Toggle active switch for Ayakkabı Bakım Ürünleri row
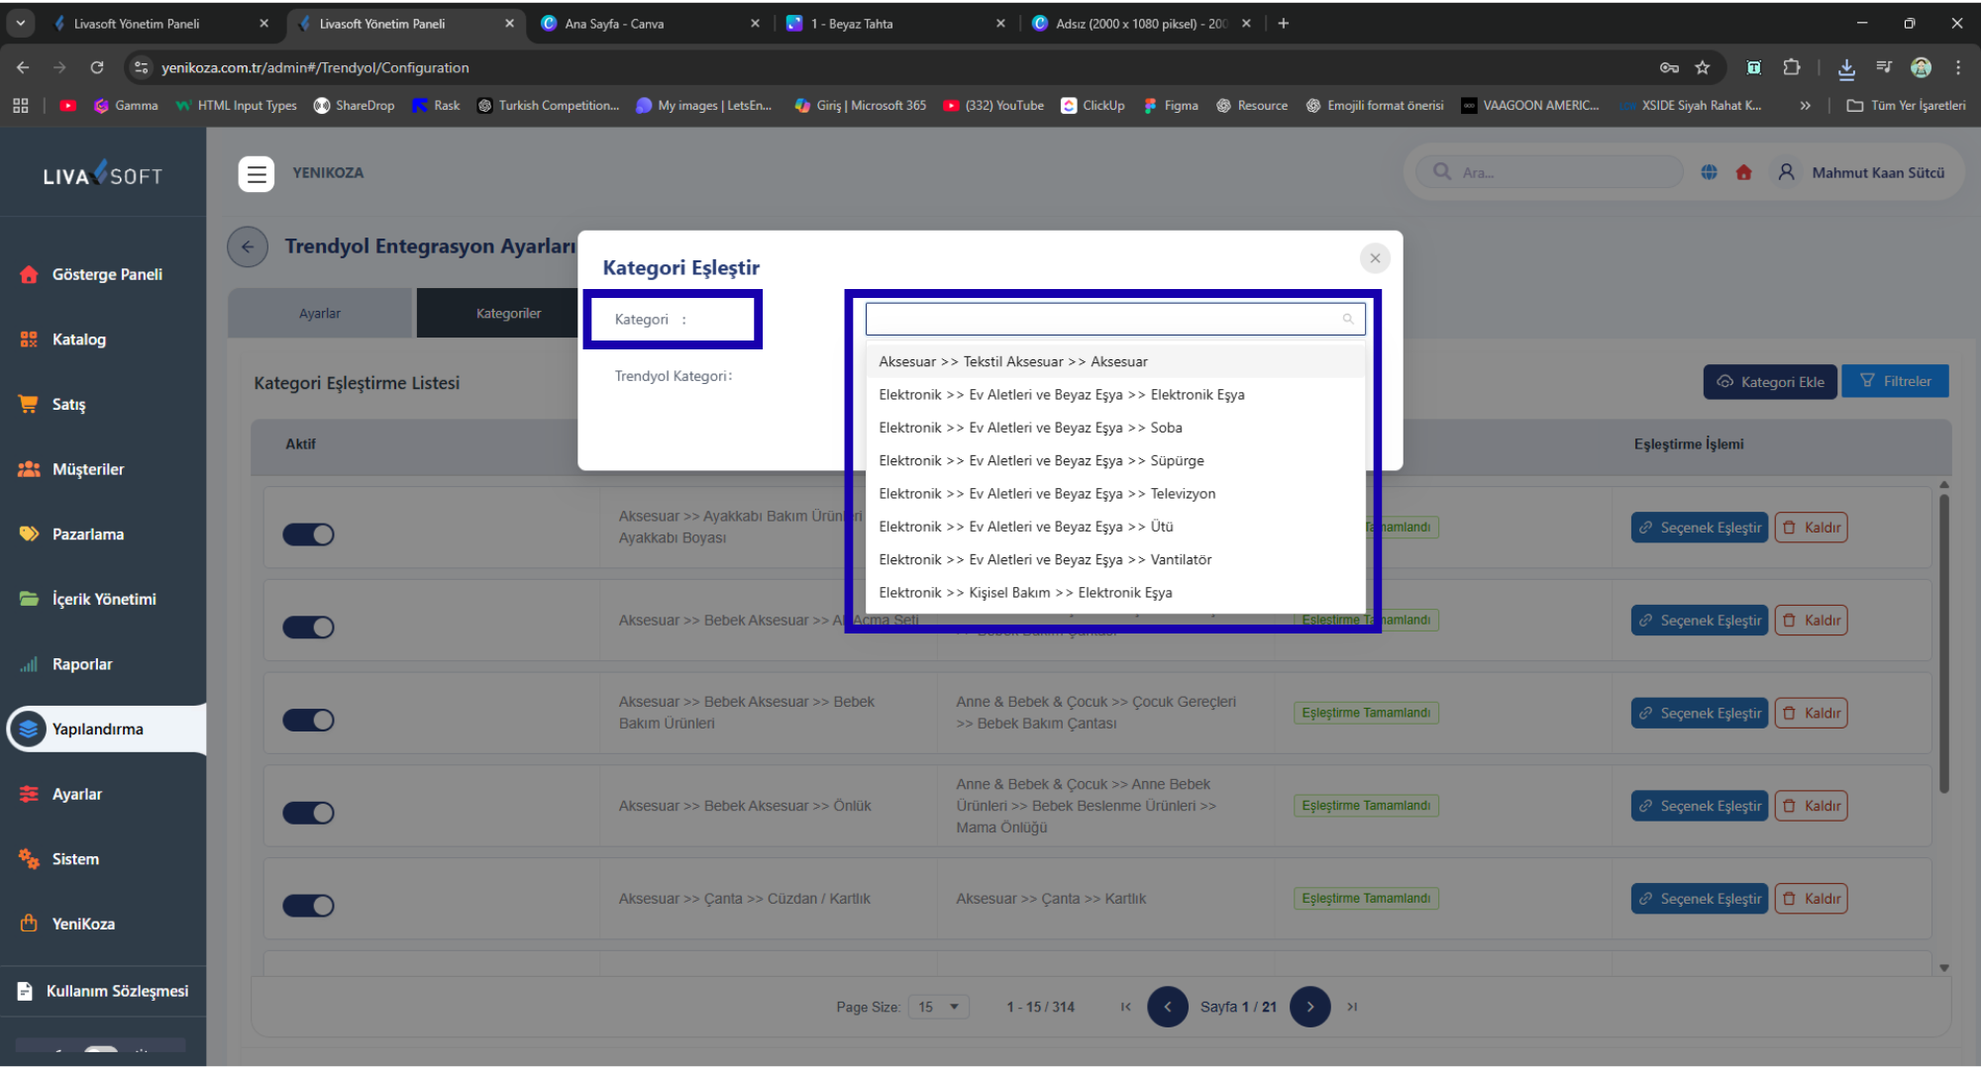1981x1069 pixels. tap(308, 534)
